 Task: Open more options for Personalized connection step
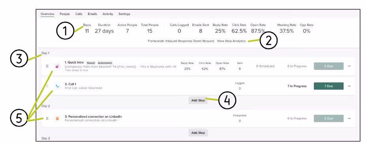point(349,119)
